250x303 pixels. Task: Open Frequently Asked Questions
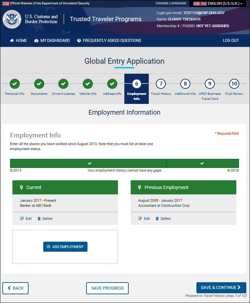109,40
